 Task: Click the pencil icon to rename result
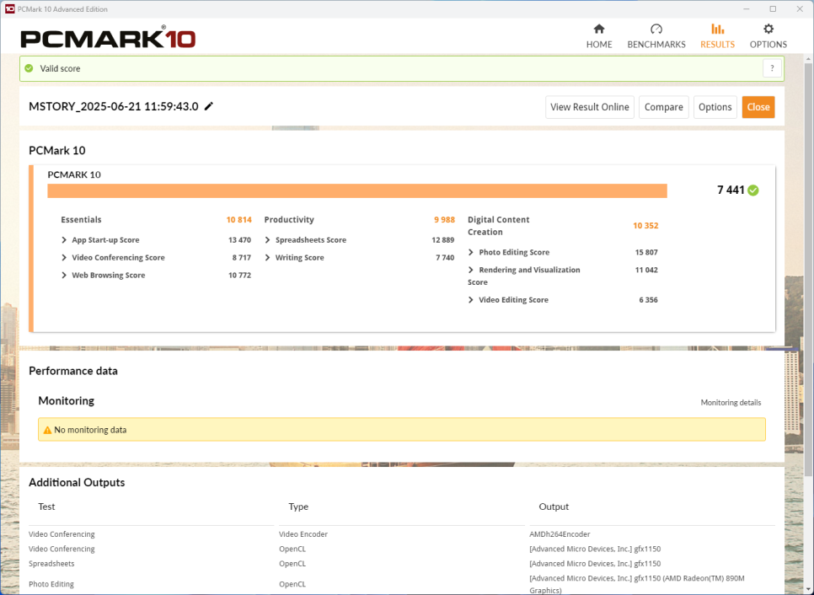(209, 106)
